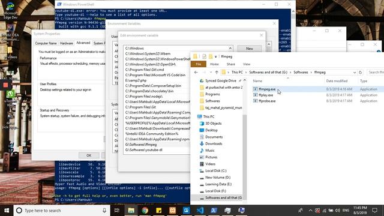The width and height of the screenshot is (384, 216).
Task: Click 'This PC' in address breadcrumb
Action: [x=237, y=73]
